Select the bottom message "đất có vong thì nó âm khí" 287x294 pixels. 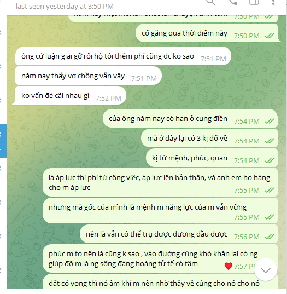[x=160, y=282]
